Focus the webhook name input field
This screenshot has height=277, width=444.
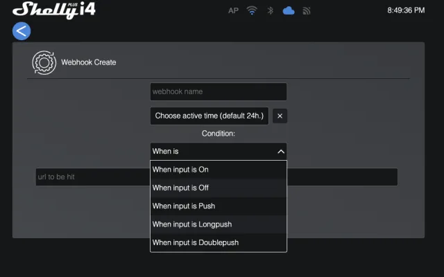(218, 91)
